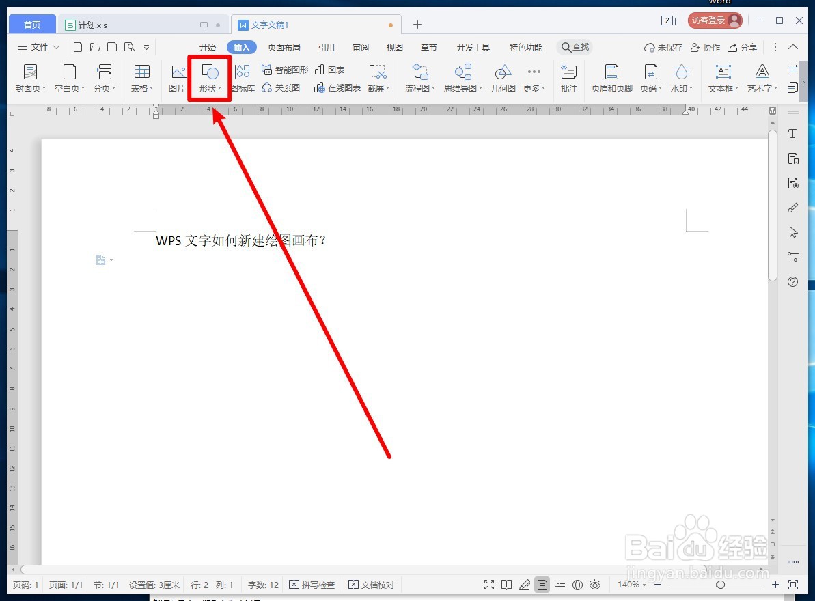The width and height of the screenshot is (815, 601).
Task: Click the 查找 search box
Action: point(575,47)
